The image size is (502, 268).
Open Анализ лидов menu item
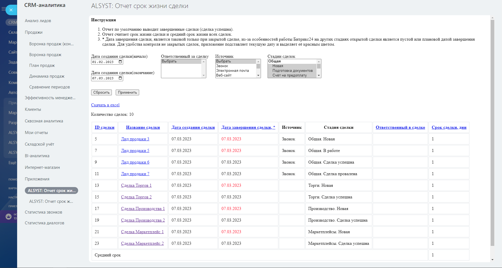pos(38,21)
